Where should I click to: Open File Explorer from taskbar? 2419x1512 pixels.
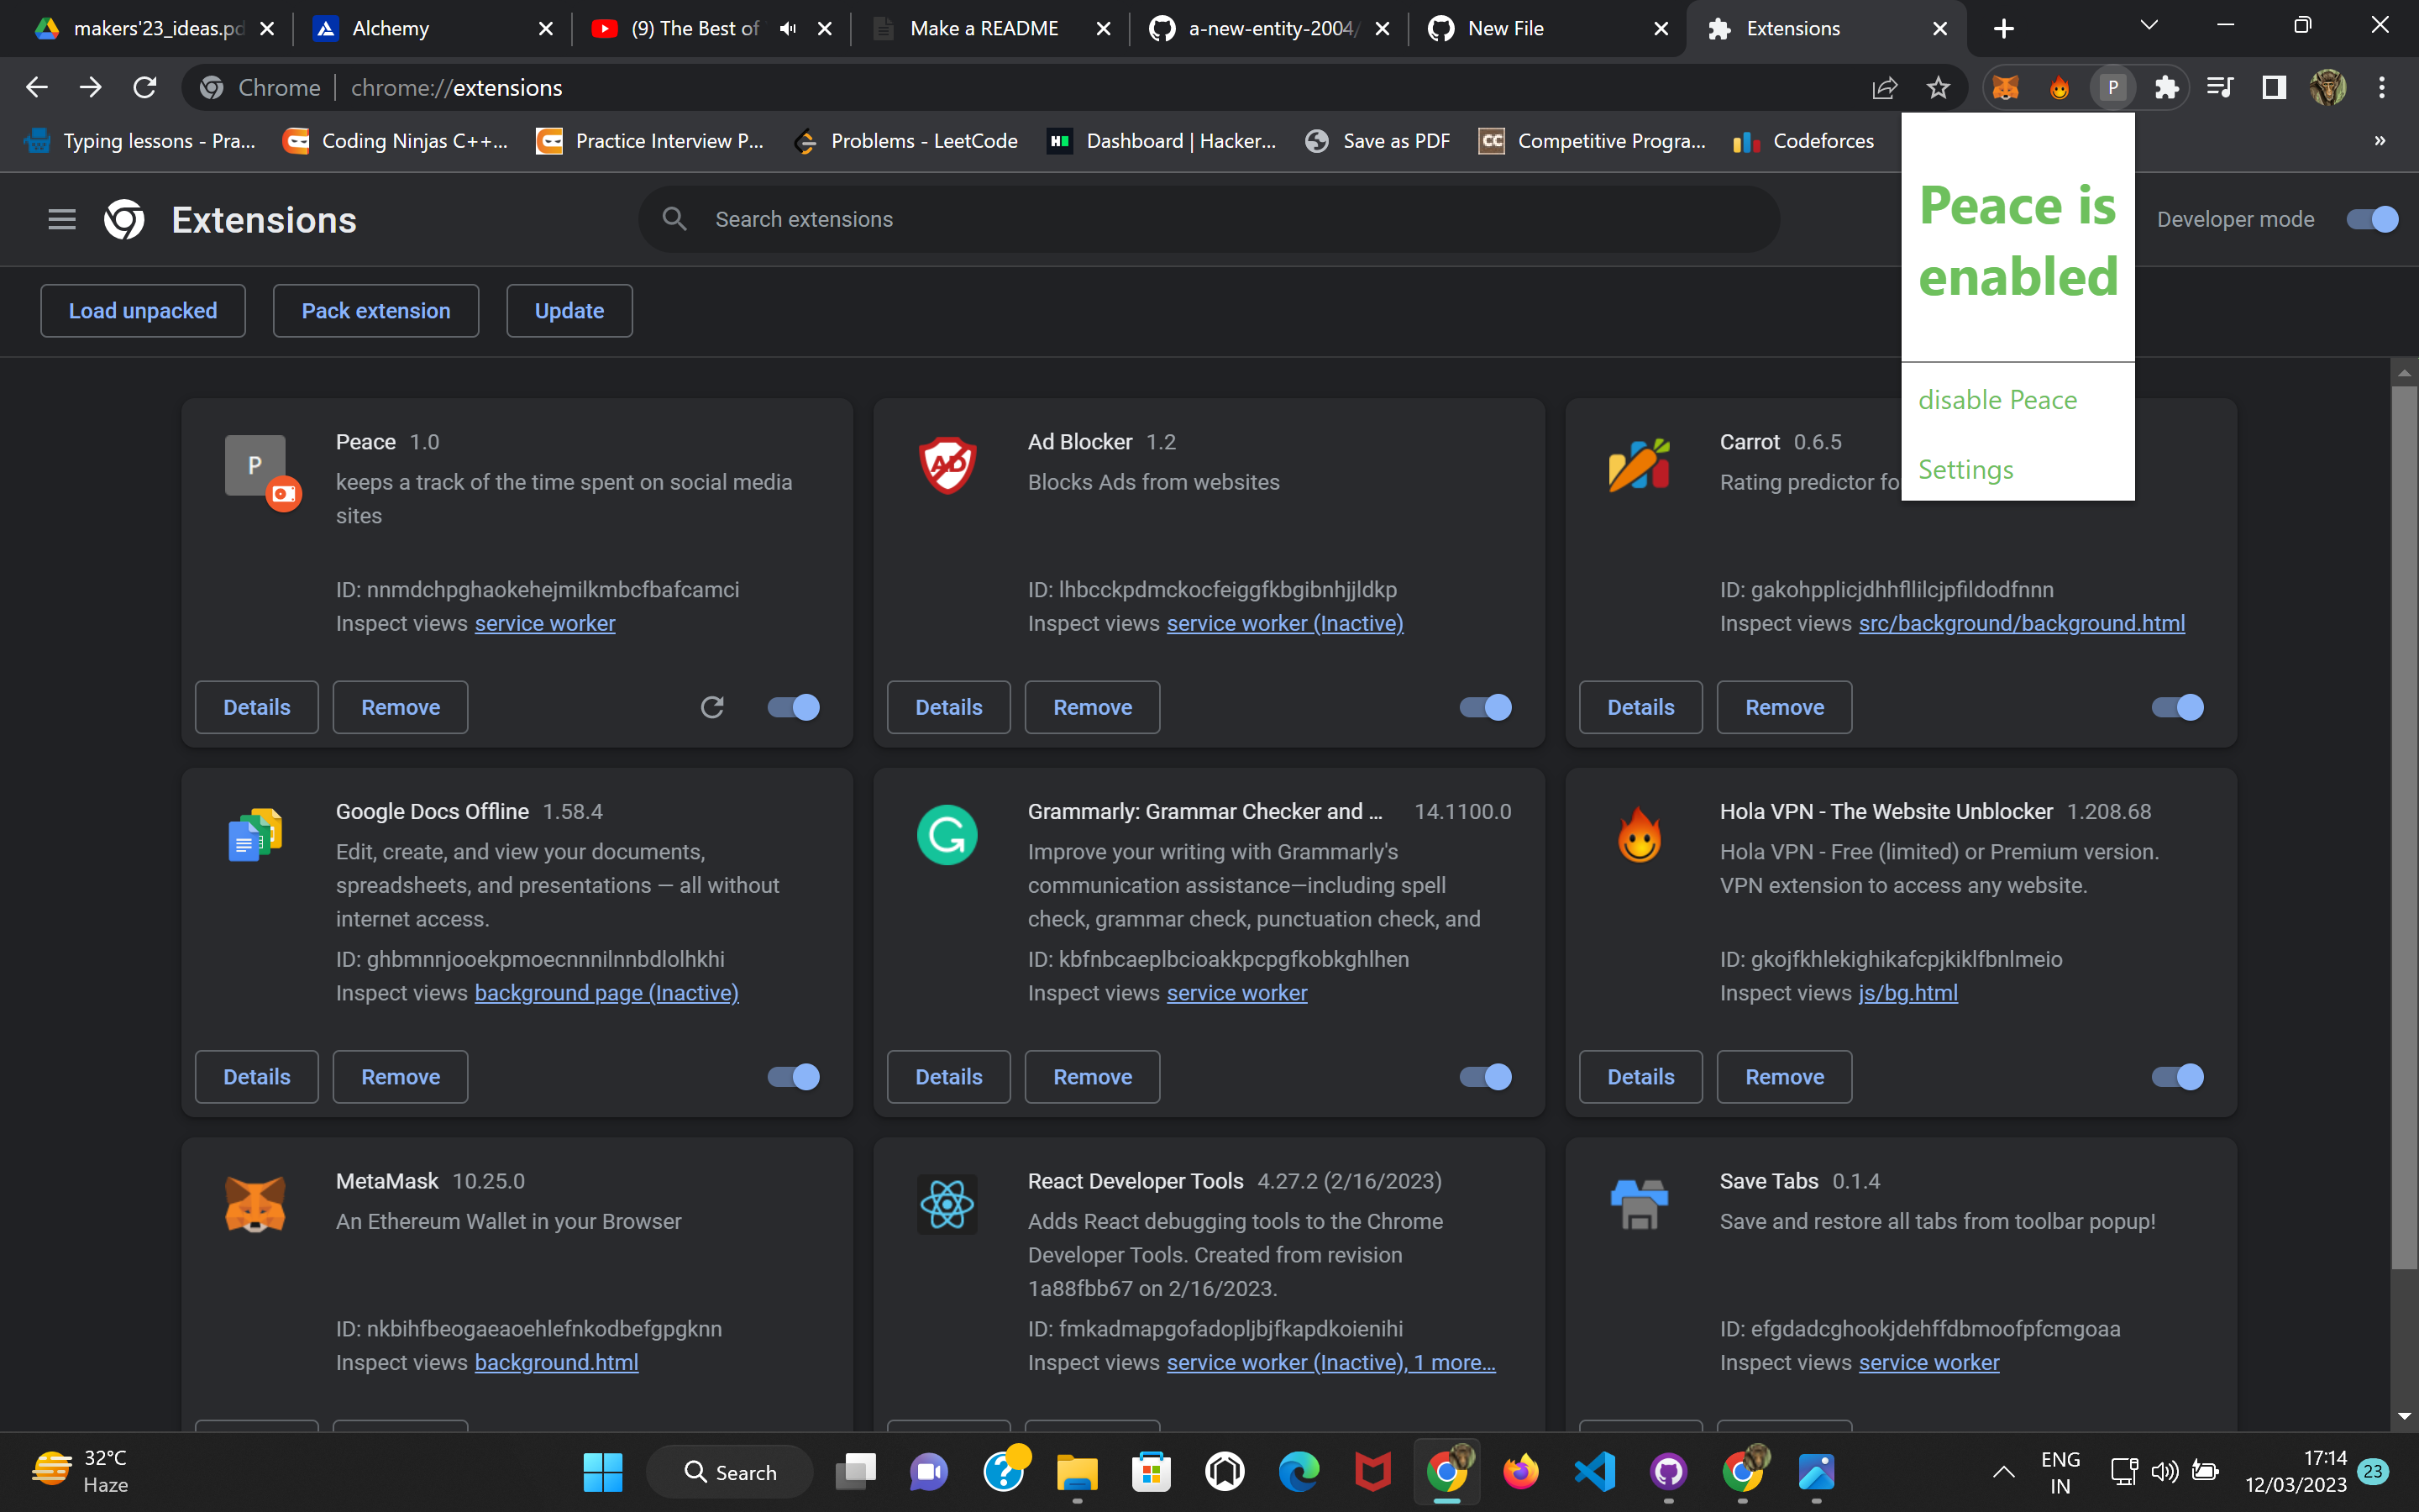[x=1077, y=1472]
